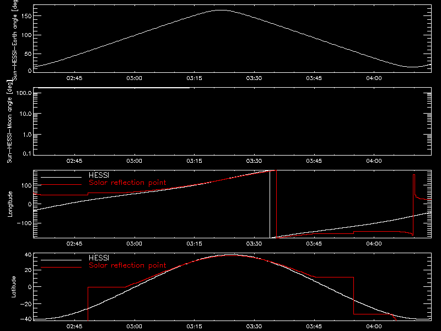Click 02:45 tick of the Longitude plot

coord(74,244)
